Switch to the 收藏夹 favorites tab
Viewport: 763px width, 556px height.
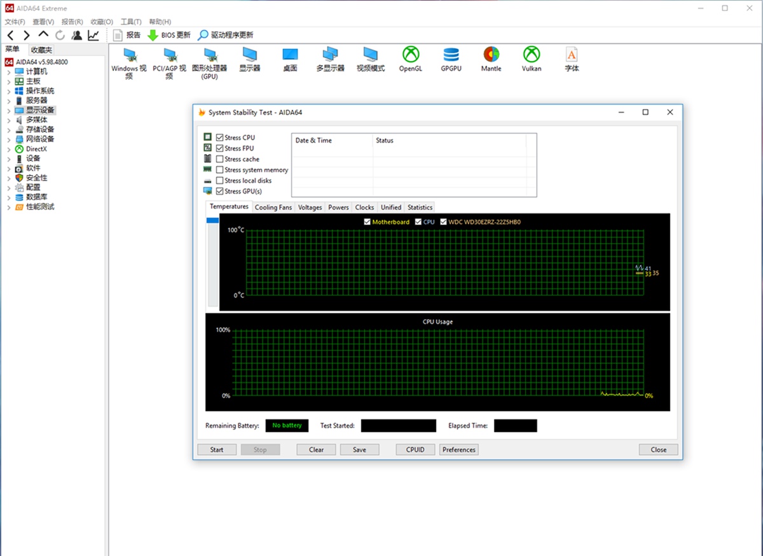pyautogui.click(x=41, y=50)
